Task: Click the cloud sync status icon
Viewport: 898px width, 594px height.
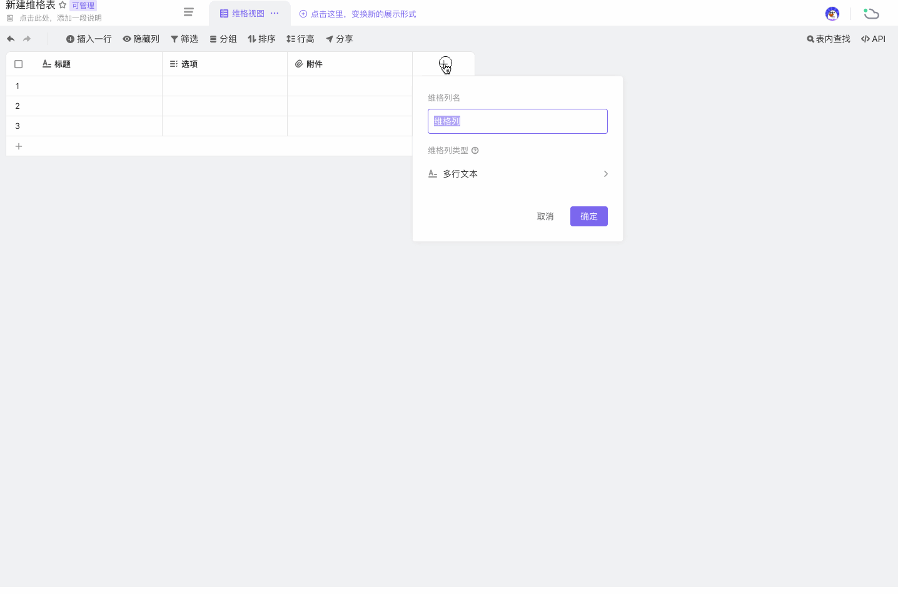Action: click(x=871, y=14)
